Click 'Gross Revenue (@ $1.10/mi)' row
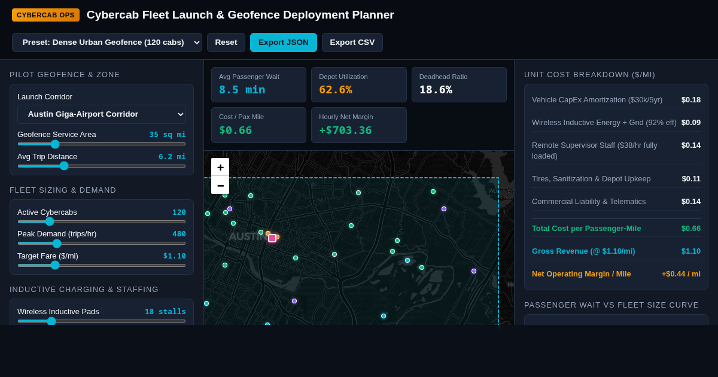This screenshot has height=377, width=718. [x=616, y=251]
